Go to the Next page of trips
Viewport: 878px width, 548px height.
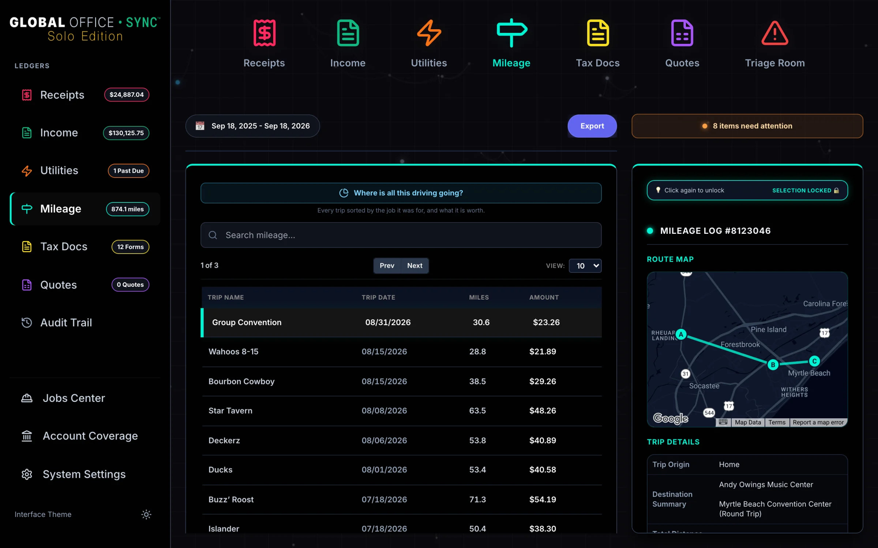coord(414,266)
